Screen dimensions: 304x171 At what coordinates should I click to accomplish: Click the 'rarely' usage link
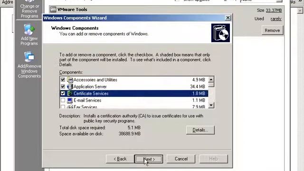(x=276, y=19)
